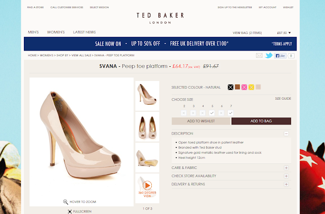The image size is (325, 214).
Task: Select size 4 checkbox
Action: pos(203,113)
